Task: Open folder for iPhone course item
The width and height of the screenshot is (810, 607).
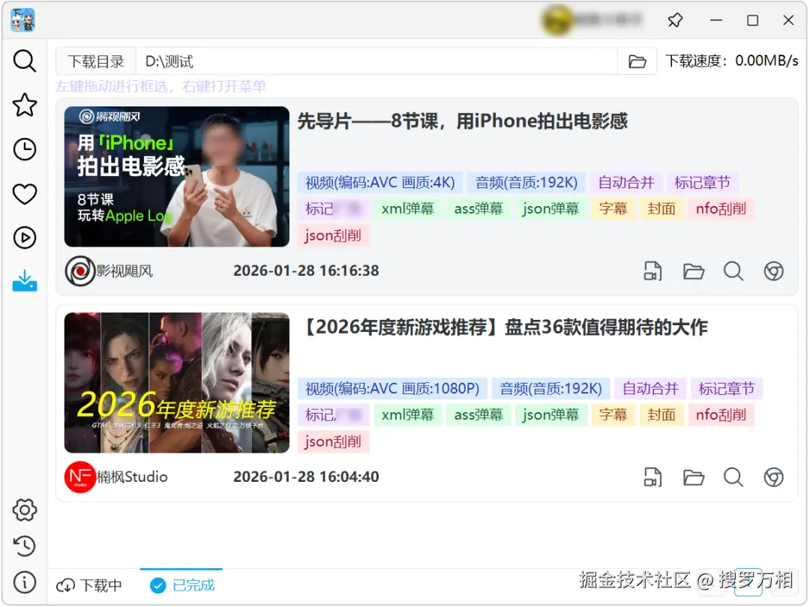Action: point(693,271)
